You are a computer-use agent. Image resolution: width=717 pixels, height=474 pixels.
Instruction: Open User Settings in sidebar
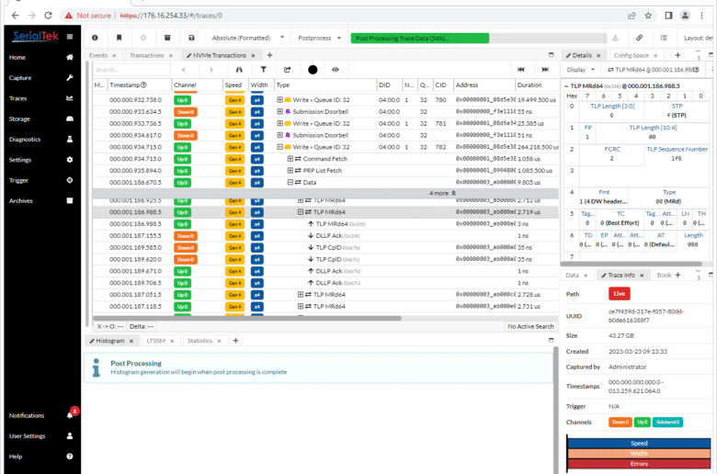[41, 436]
